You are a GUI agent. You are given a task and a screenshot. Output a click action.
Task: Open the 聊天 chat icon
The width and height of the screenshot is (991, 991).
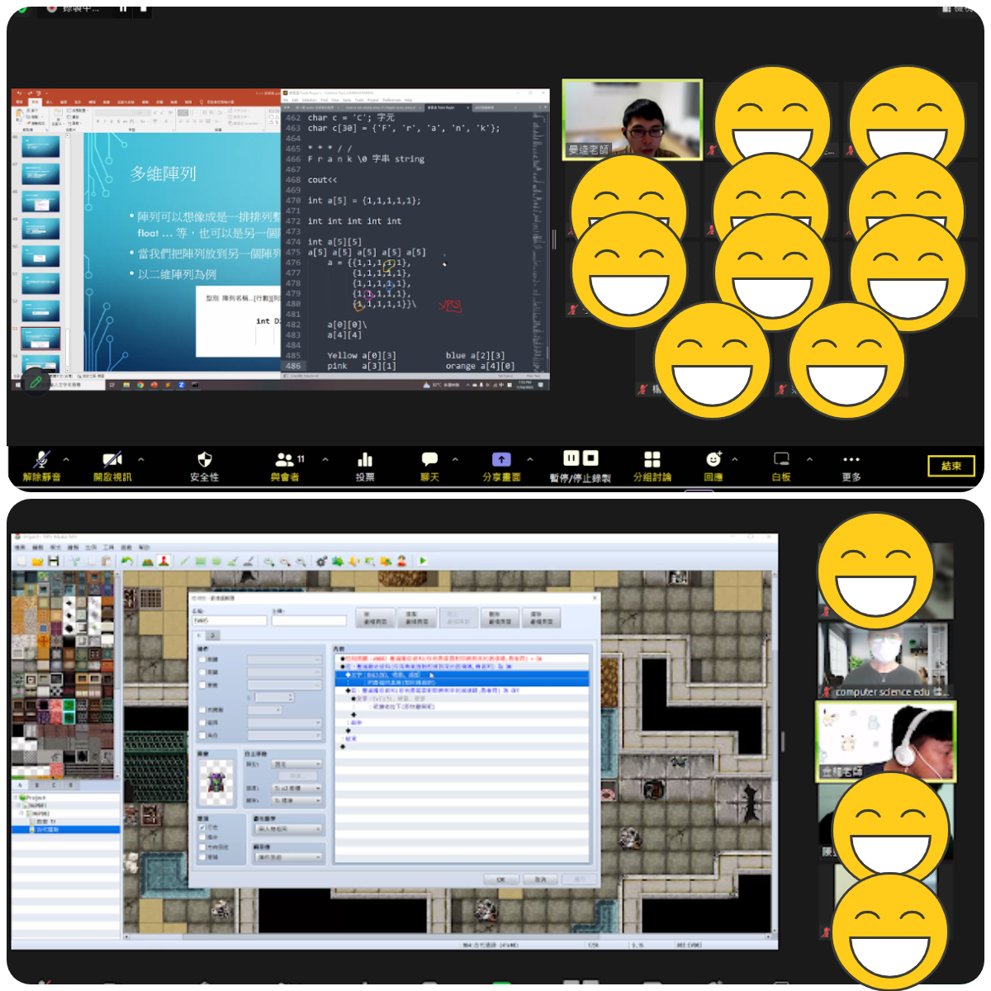429,460
